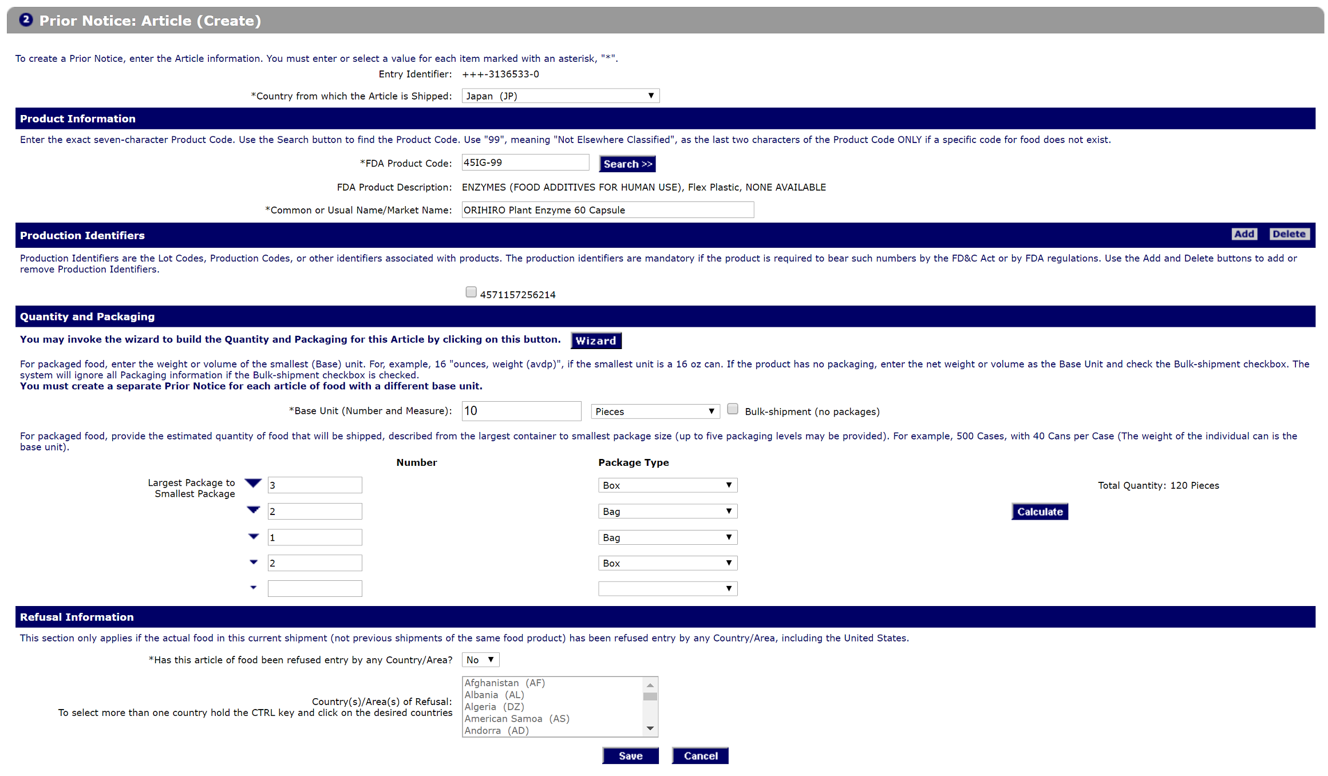Open the third row package type Bag dropdown
Viewport: 1328px width, 776px height.
667,537
